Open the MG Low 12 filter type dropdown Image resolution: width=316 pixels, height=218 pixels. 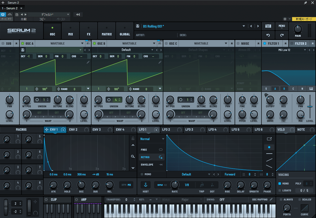click(284, 50)
